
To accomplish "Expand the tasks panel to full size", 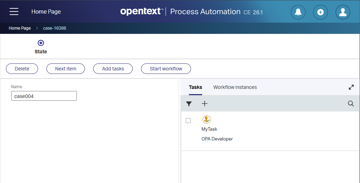I will coord(351,87).
